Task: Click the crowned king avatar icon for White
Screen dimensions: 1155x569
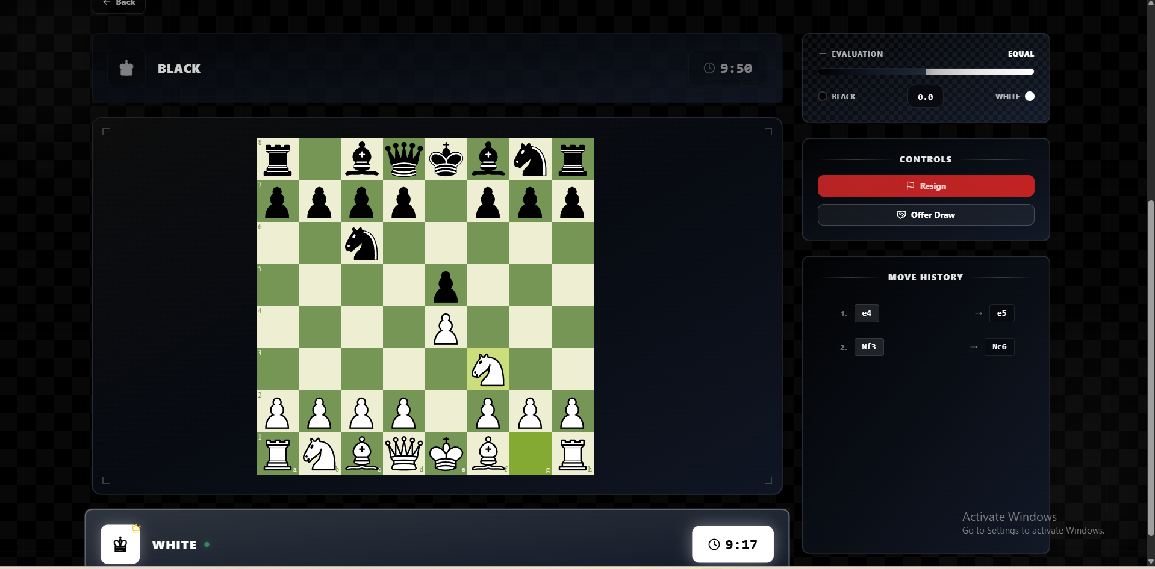Action: tap(120, 544)
